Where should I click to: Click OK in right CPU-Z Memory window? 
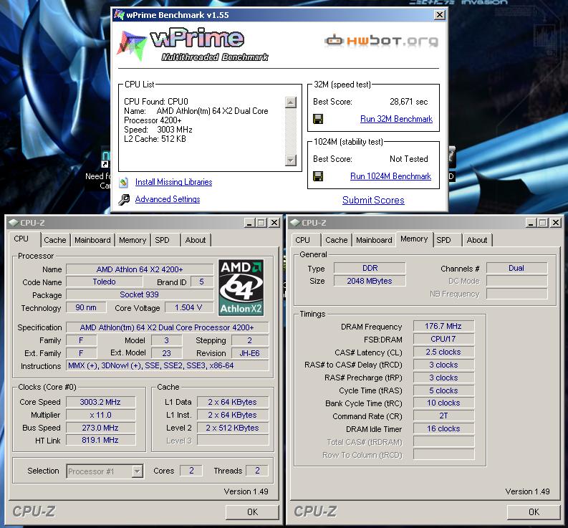coord(534,512)
